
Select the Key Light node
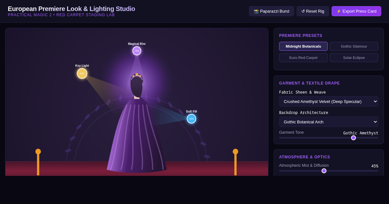click(82, 74)
